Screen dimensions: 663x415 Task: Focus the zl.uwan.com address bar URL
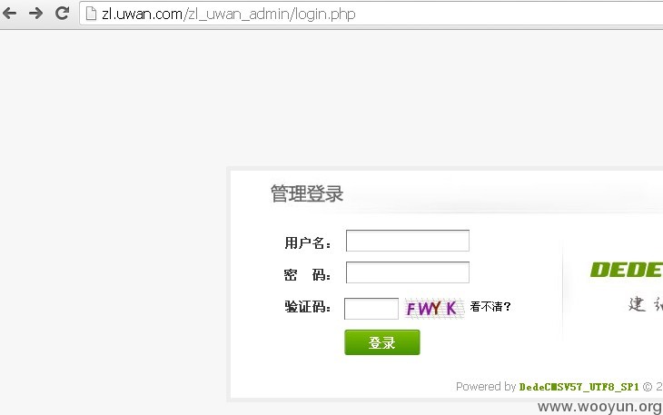click(x=228, y=14)
